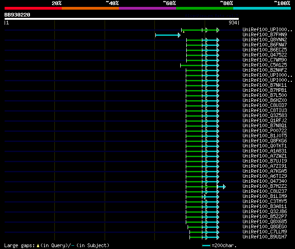Click the UniRef100_Q47340 label
The image size is (295, 249).
265,181
